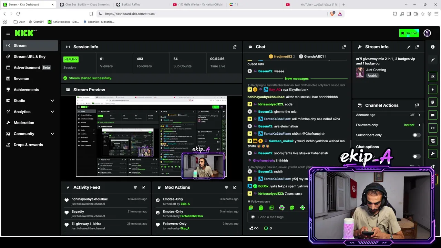441x248 pixels.
Task: Pop out the Activity Feed panel
Action: tap(143, 187)
